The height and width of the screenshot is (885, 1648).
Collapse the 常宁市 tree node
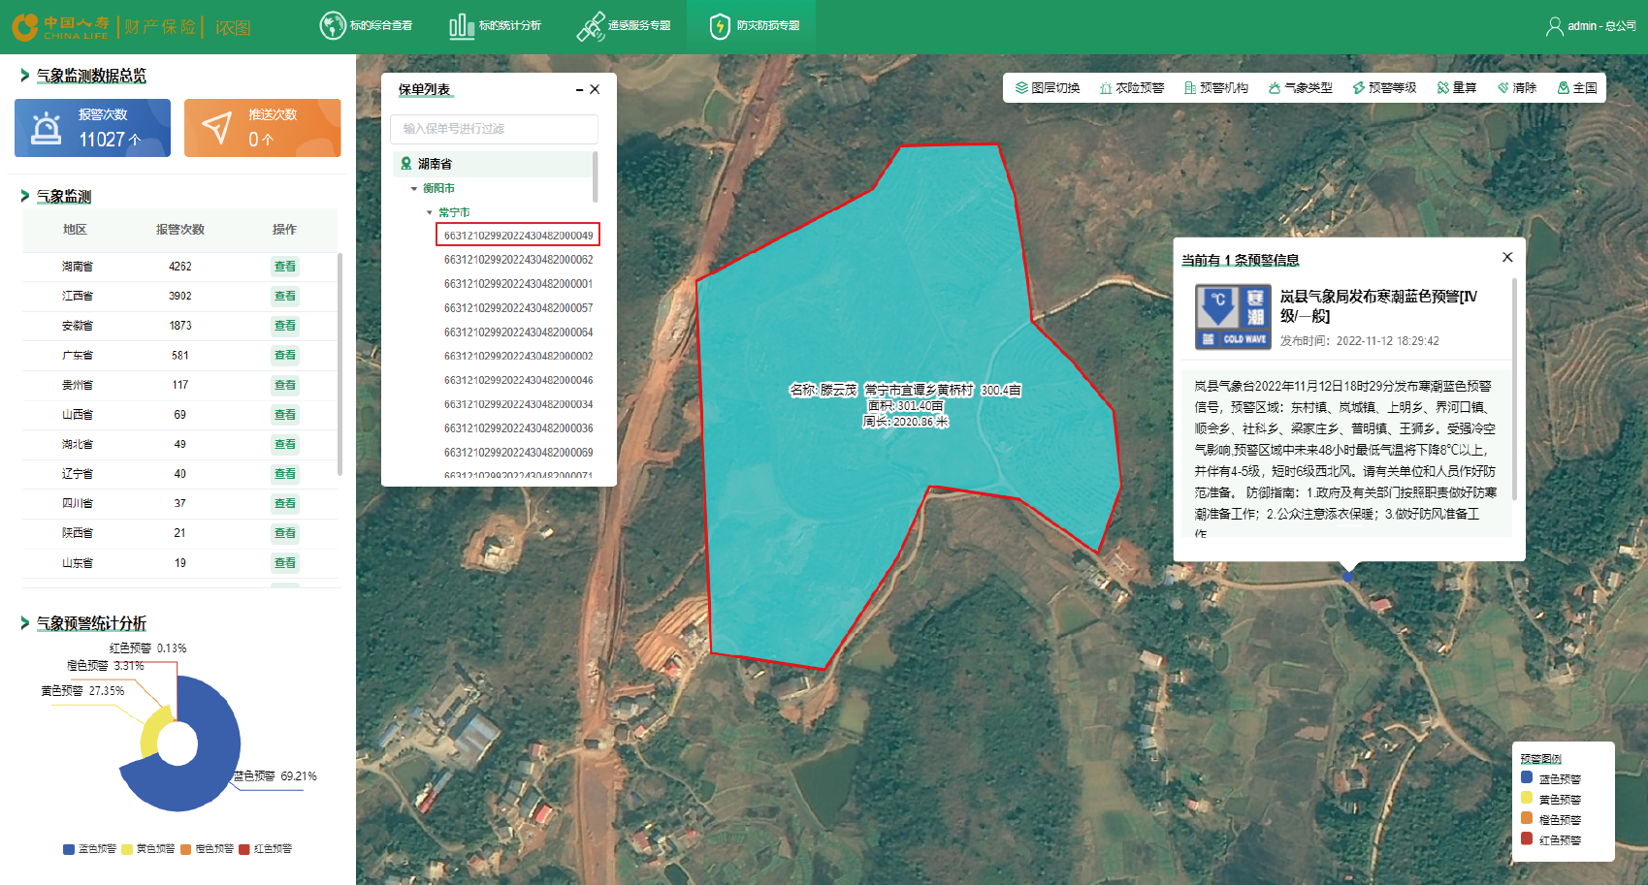(x=430, y=212)
